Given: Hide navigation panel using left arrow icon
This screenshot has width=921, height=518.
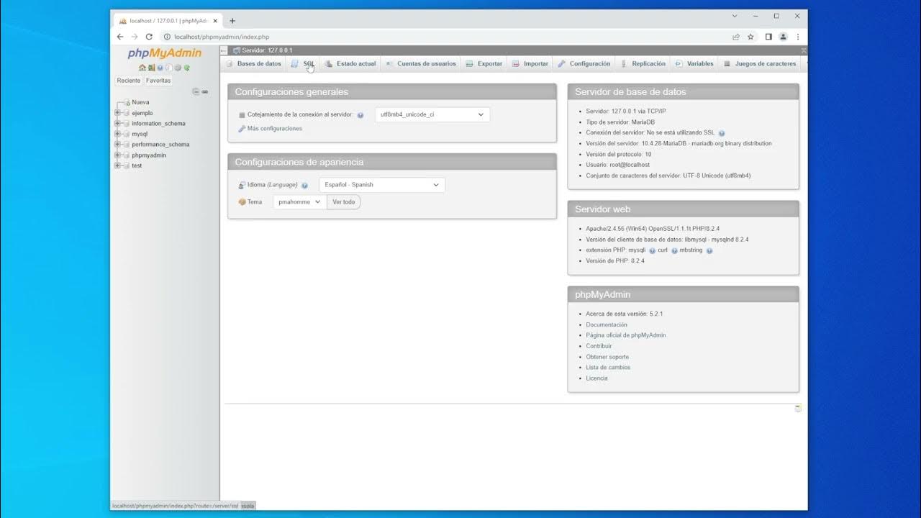Looking at the screenshot, I should [224, 50].
